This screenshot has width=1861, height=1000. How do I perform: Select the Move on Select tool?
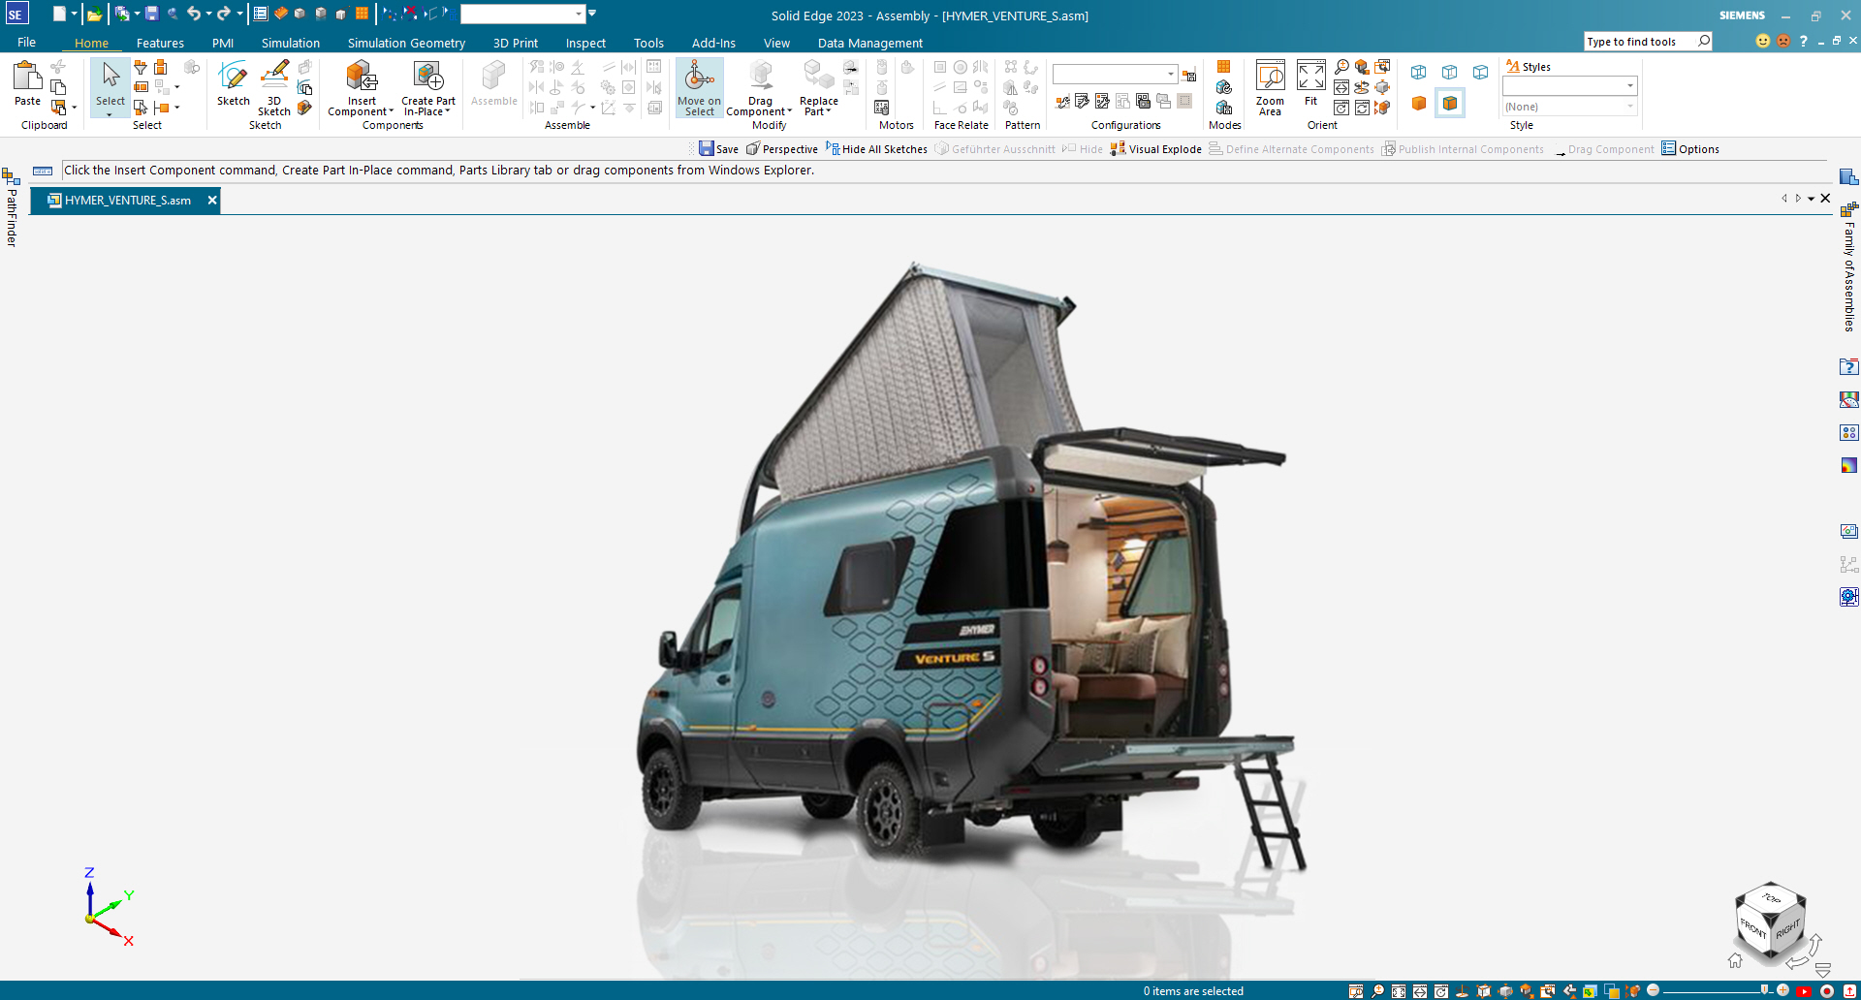coord(699,87)
